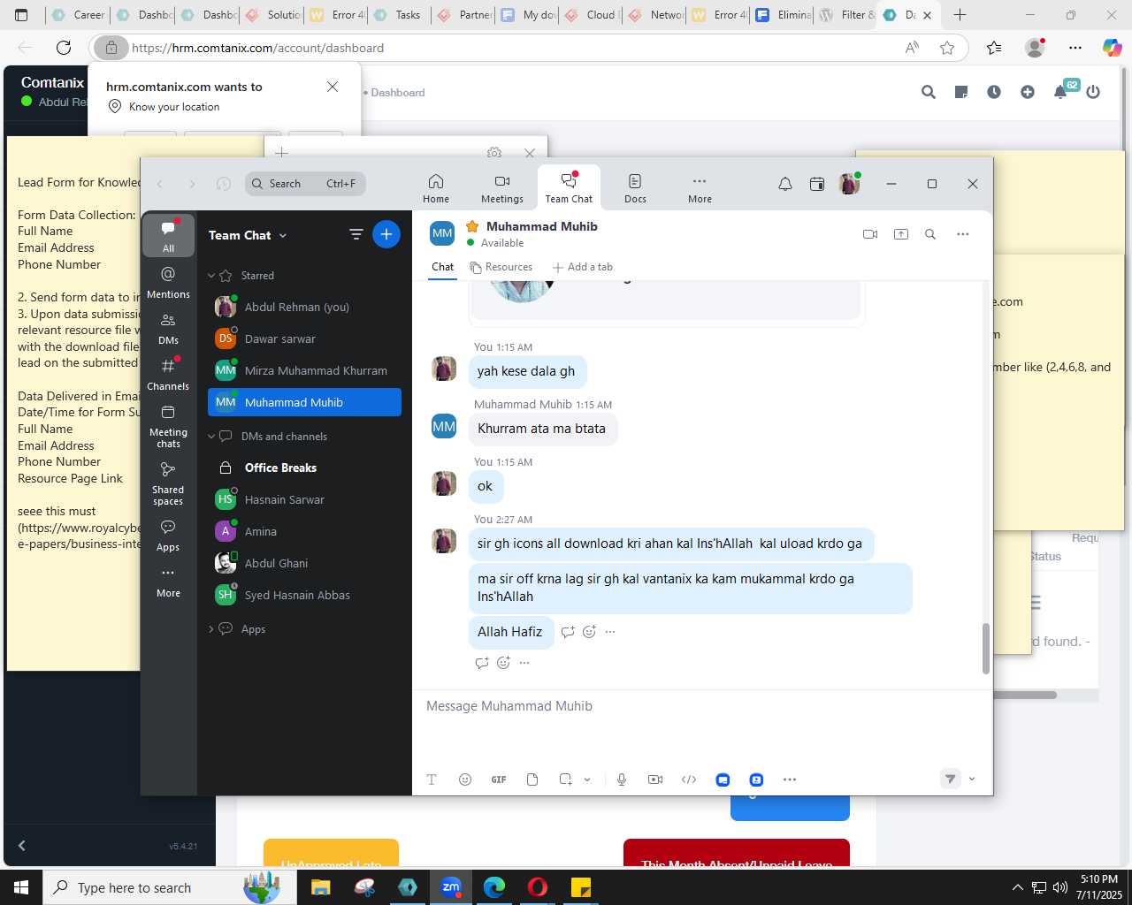The width and height of the screenshot is (1132, 905).
Task: Open DMs in Zoom sidebar
Action: (x=168, y=329)
